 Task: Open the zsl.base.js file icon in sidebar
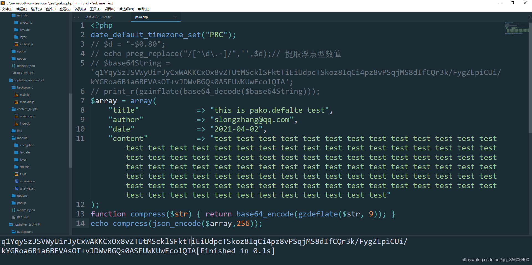click(16, 44)
